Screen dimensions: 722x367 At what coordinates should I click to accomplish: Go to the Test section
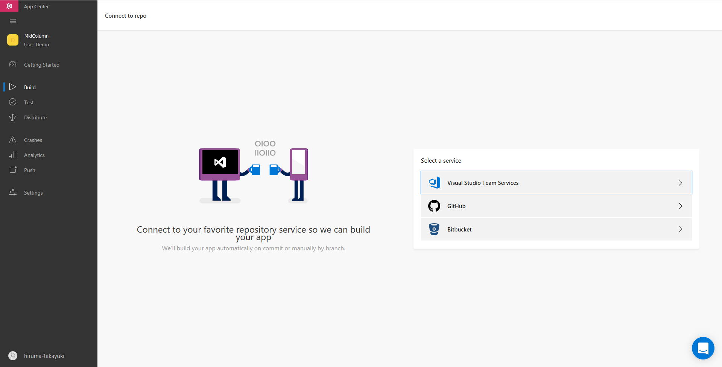[29, 102]
